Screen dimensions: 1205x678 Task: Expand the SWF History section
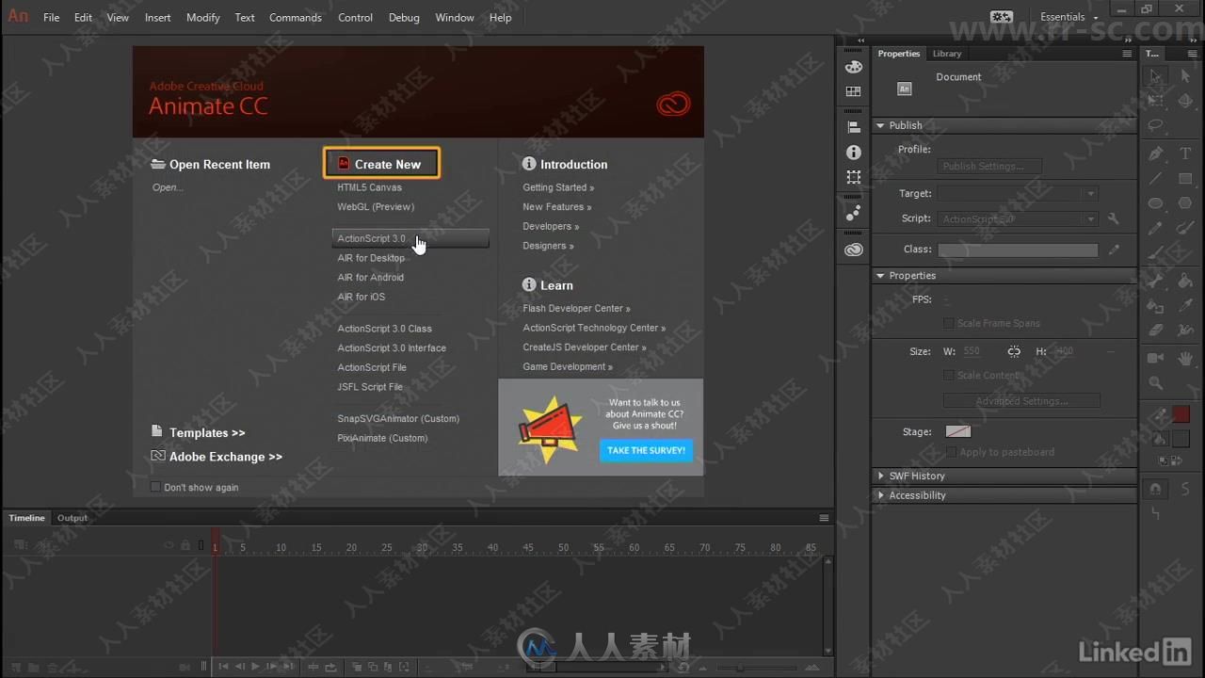[881, 476]
